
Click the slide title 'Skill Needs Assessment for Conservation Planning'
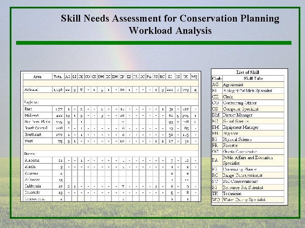pos(170,19)
